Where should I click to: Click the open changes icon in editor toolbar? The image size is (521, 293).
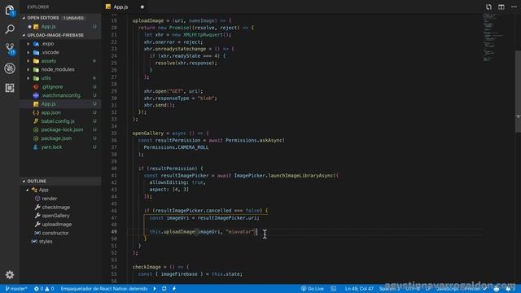488,7
